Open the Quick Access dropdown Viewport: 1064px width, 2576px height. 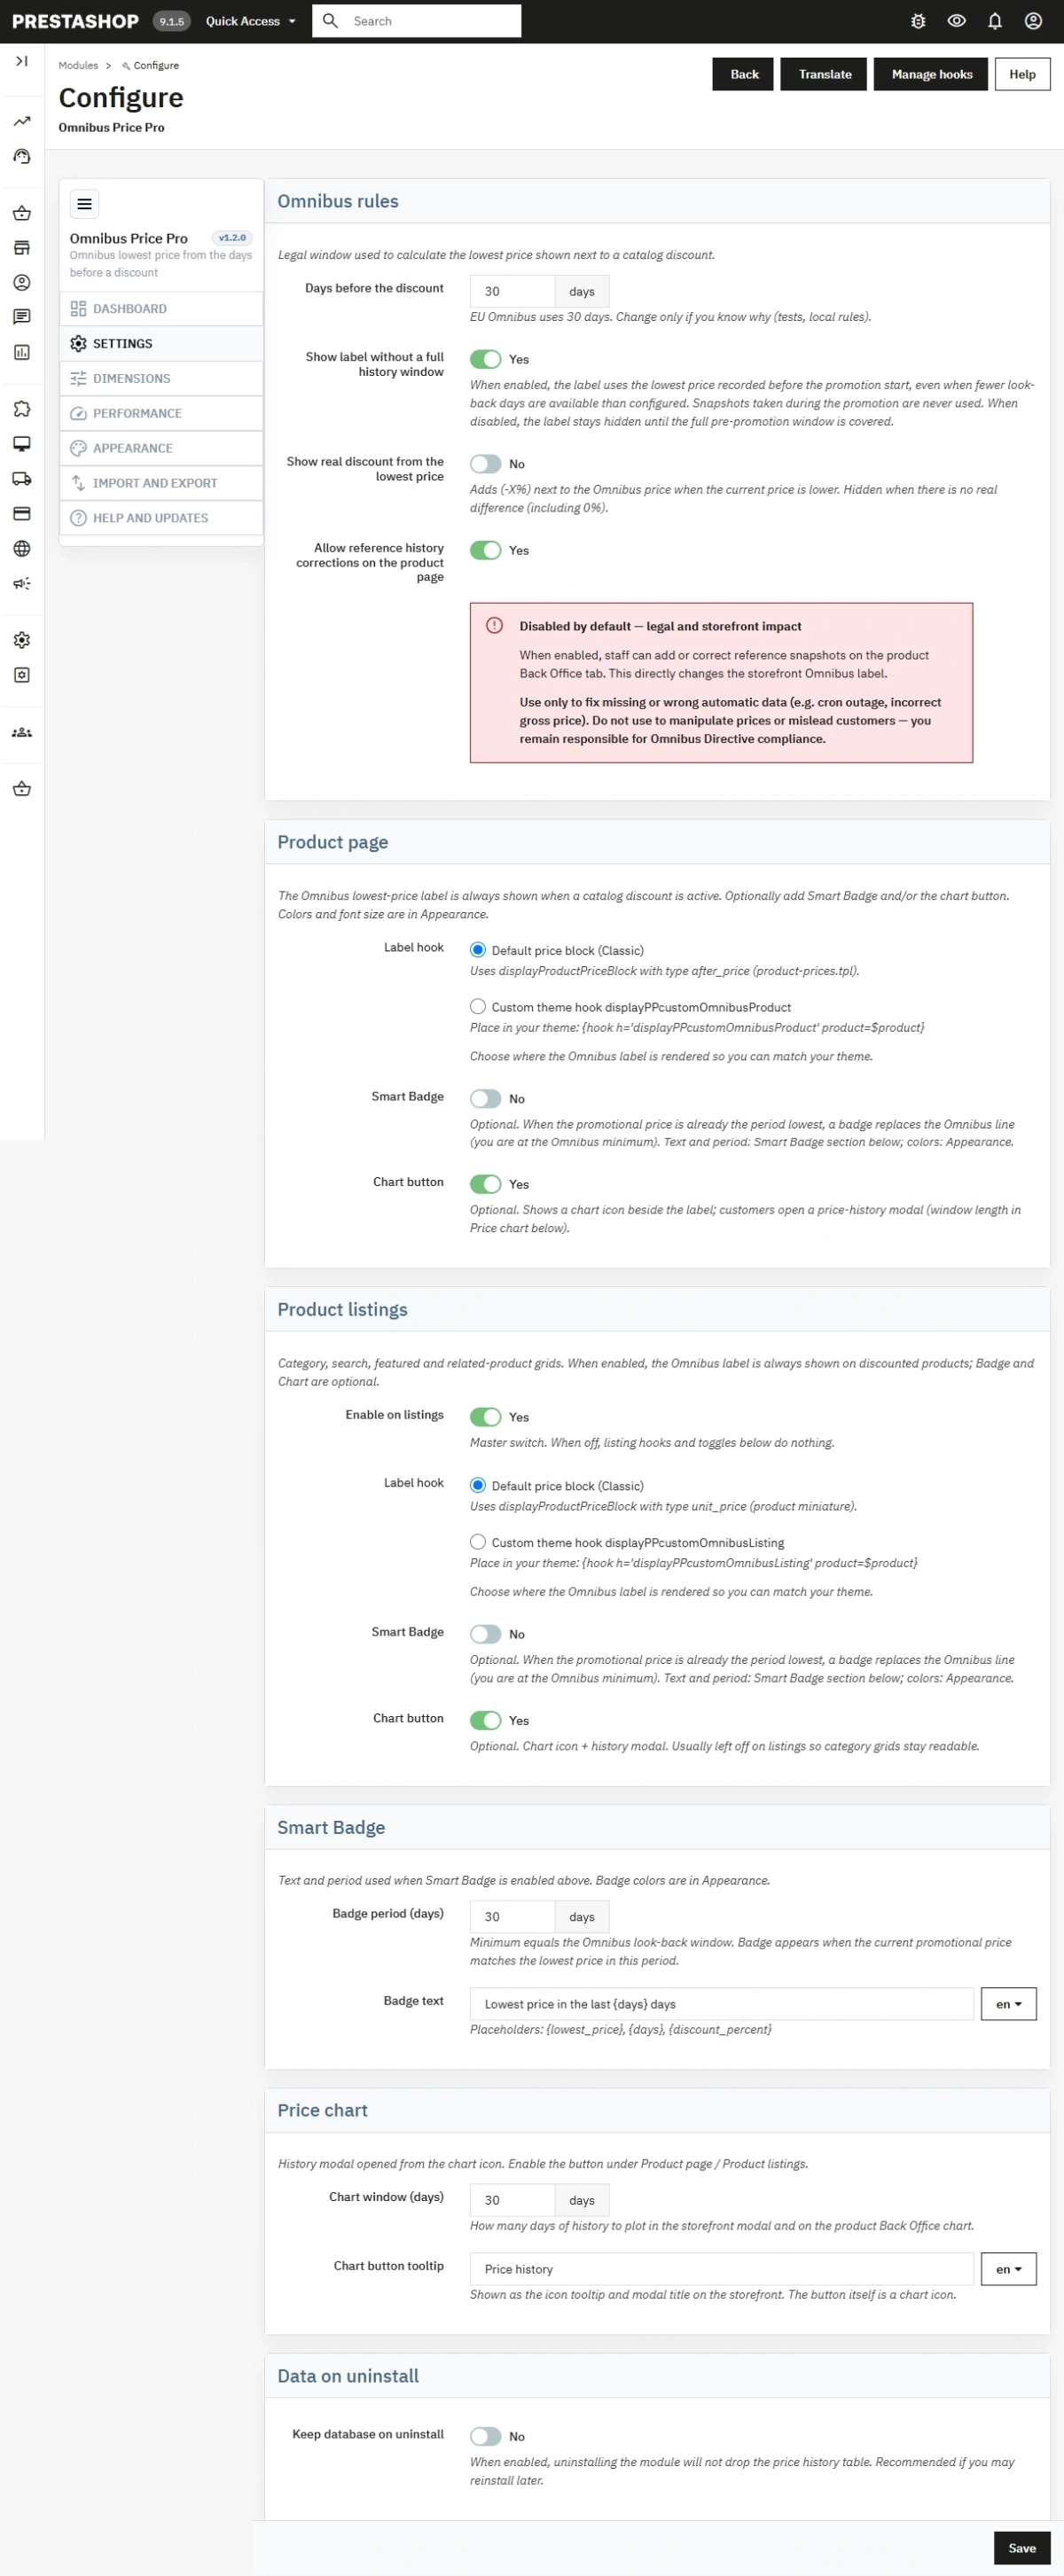pyautogui.click(x=251, y=21)
